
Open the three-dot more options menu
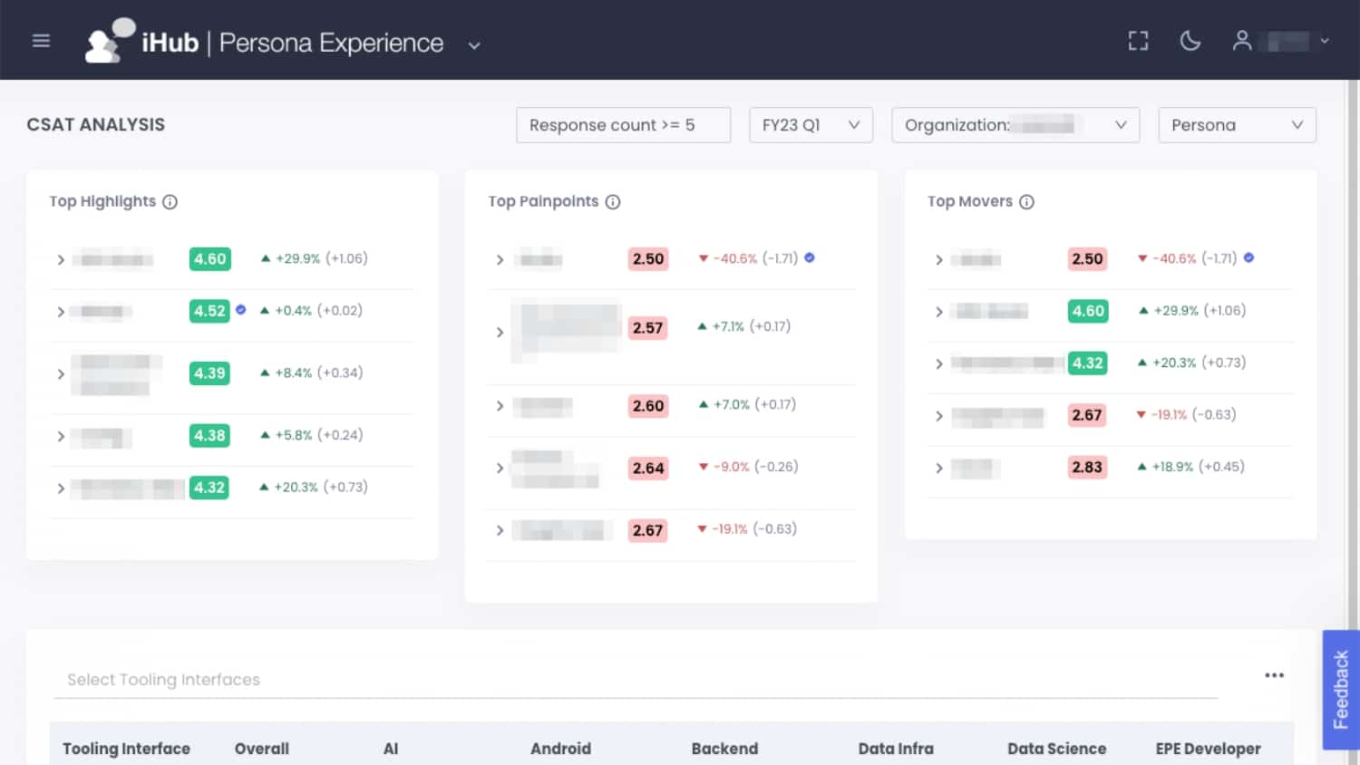(x=1275, y=675)
